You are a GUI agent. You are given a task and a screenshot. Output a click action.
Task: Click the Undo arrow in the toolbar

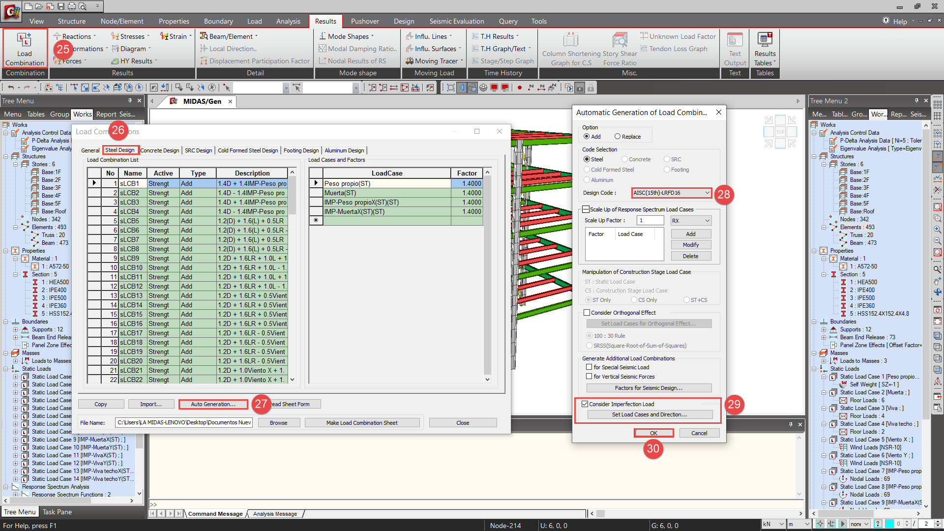[11, 88]
